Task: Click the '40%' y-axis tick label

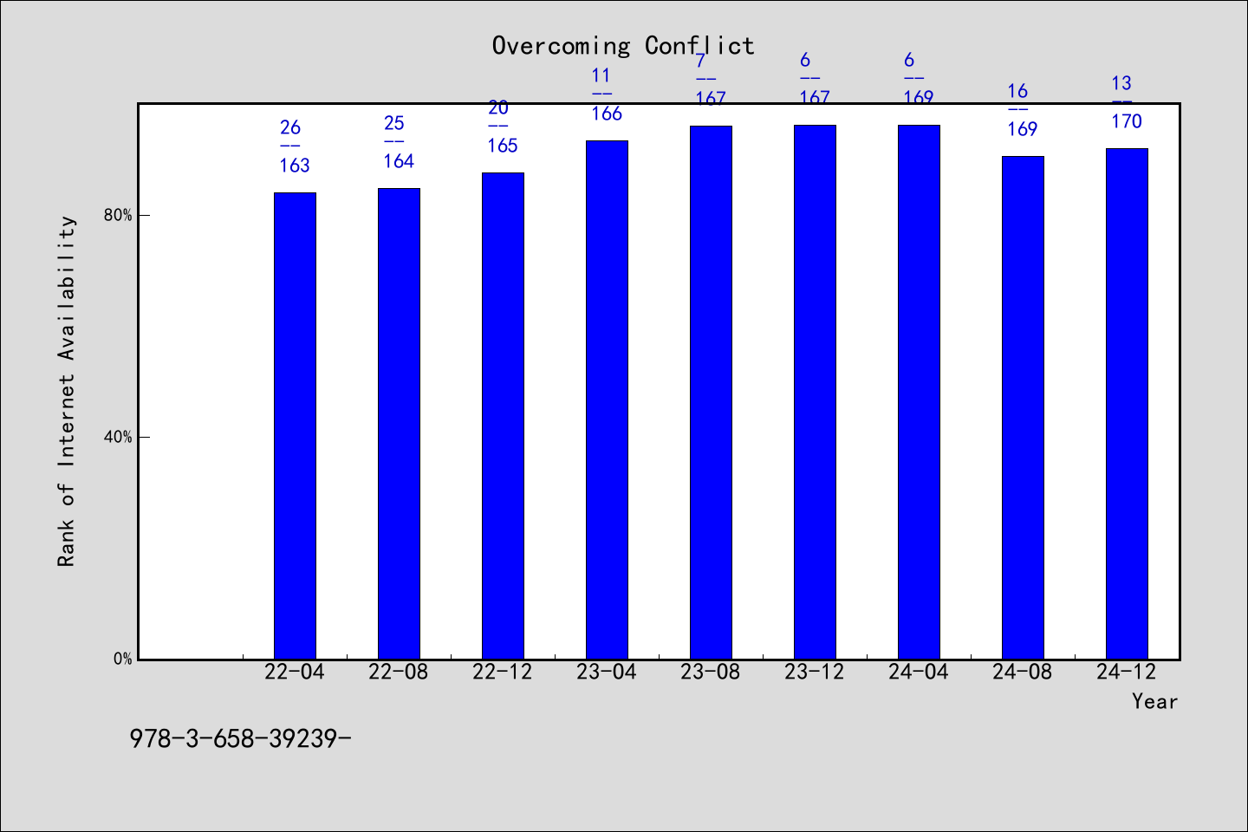Action: [x=119, y=437]
